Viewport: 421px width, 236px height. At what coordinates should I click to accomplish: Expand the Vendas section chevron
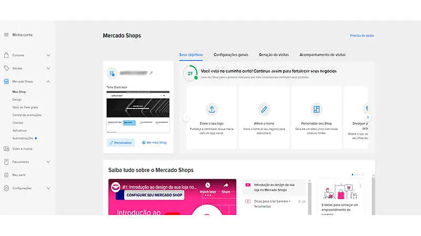coord(48,68)
